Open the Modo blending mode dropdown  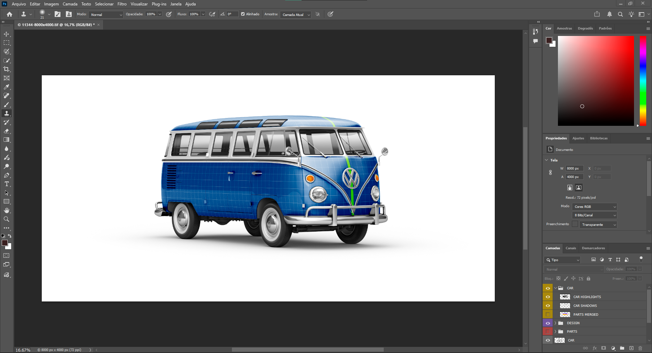106,15
